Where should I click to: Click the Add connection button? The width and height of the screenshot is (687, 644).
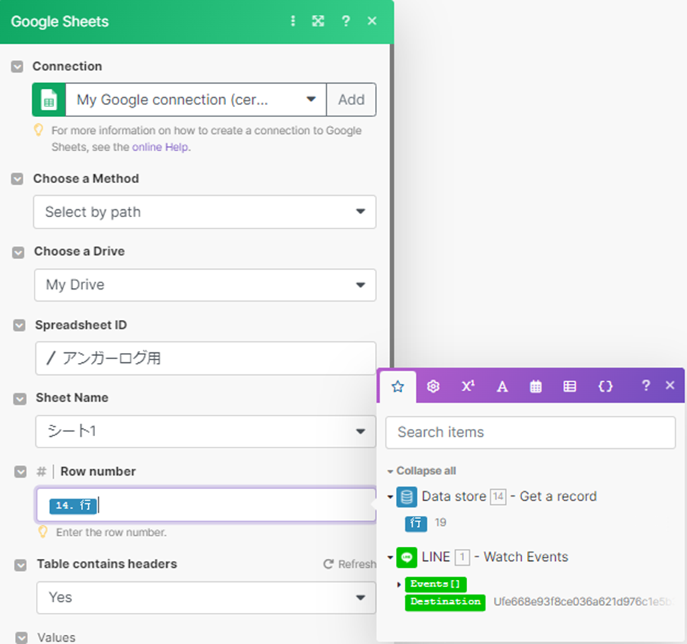pyautogui.click(x=352, y=99)
